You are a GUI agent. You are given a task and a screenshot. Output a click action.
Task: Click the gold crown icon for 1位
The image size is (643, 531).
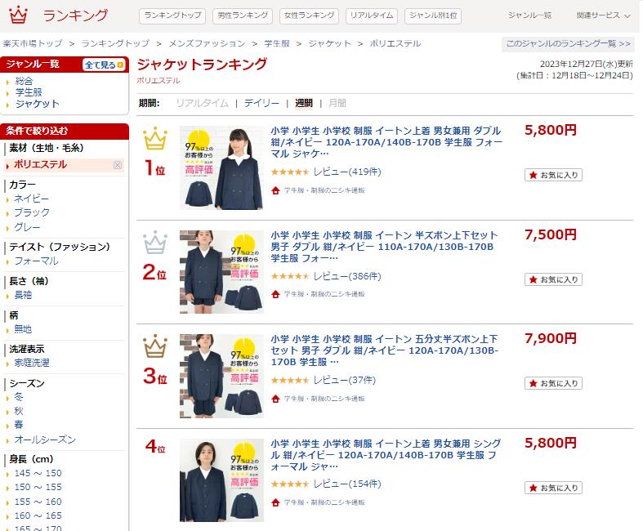(155, 138)
